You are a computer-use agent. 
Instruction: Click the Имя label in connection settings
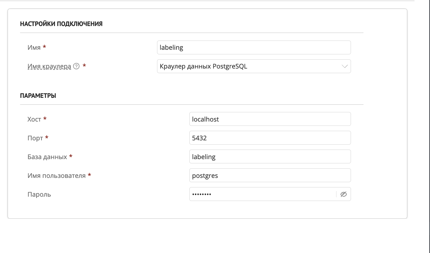34,47
